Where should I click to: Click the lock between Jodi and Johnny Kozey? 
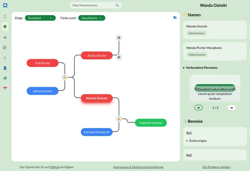[64, 77]
